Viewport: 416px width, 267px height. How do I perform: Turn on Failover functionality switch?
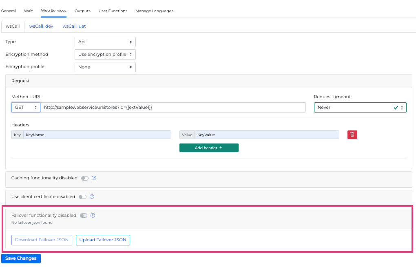pyautogui.click(x=83, y=216)
